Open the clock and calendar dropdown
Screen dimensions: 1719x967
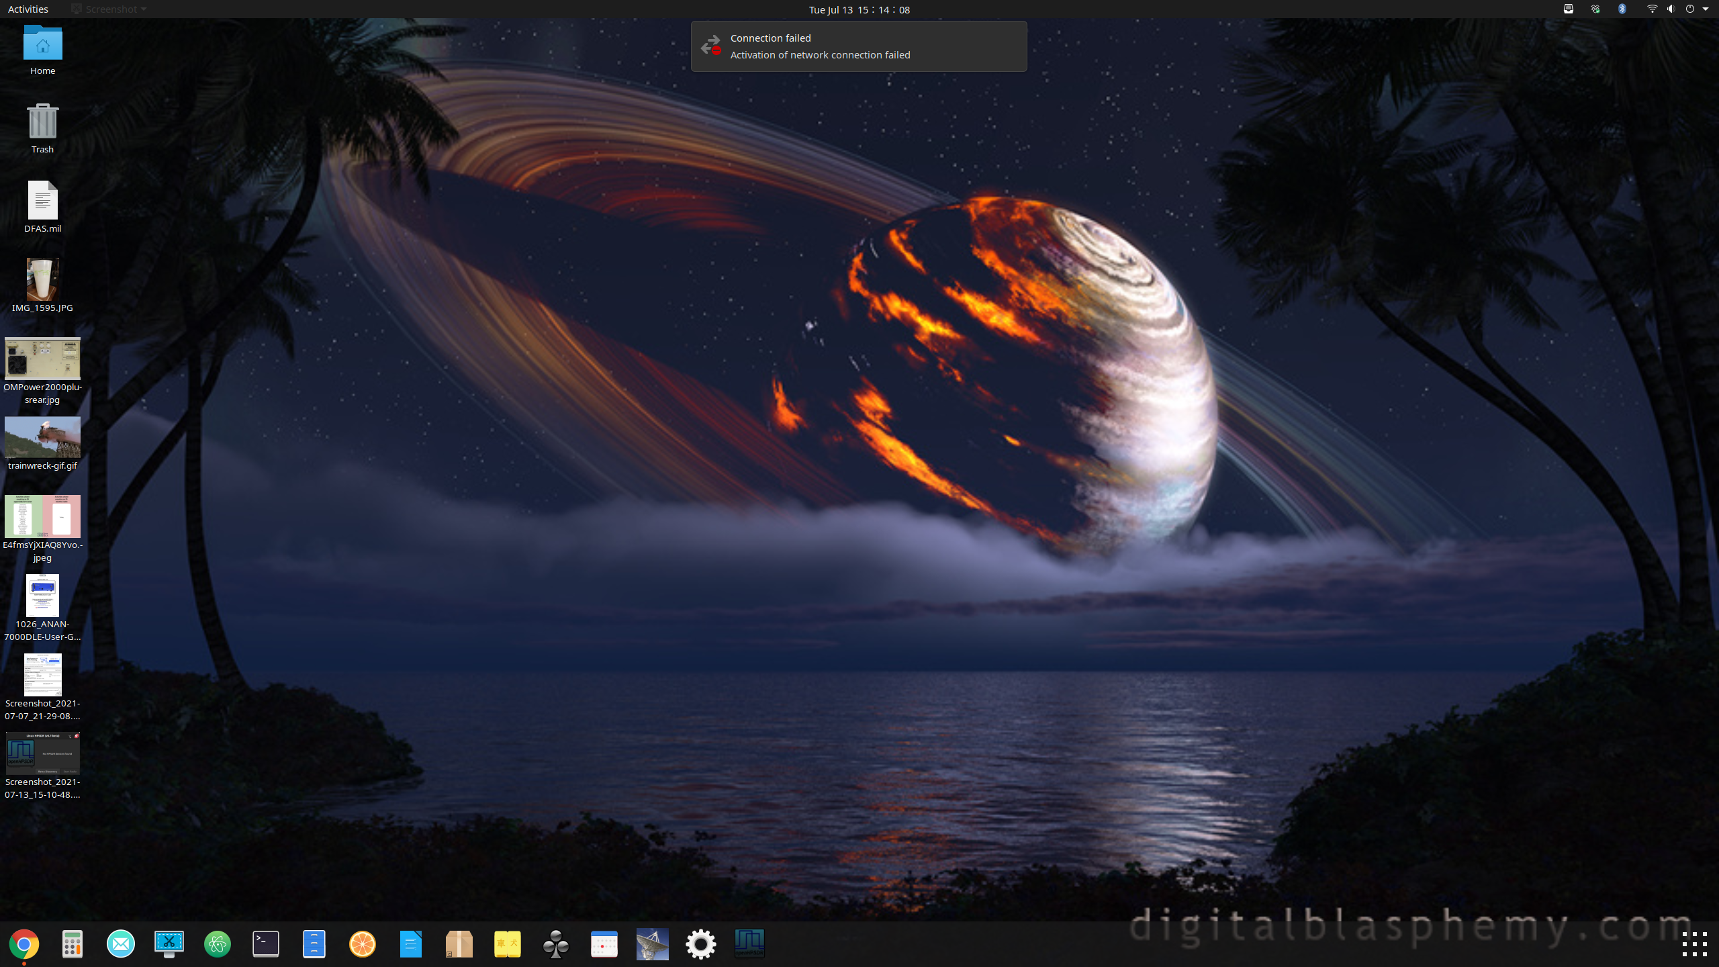(x=859, y=9)
